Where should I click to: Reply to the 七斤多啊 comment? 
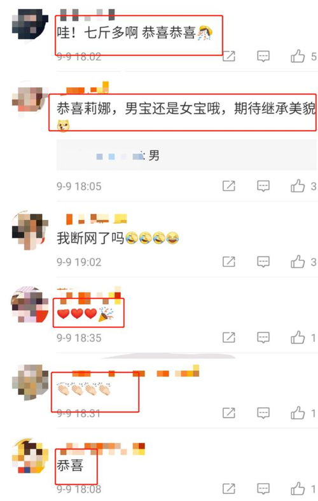(263, 56)
